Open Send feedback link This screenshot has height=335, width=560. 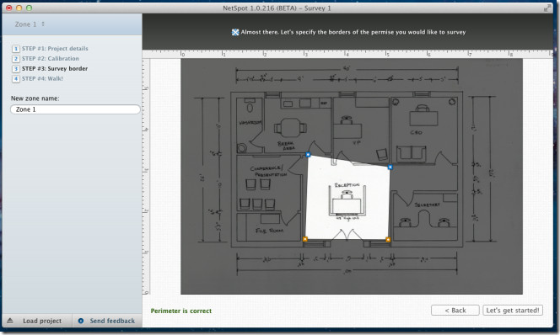(x=112, y=321)
